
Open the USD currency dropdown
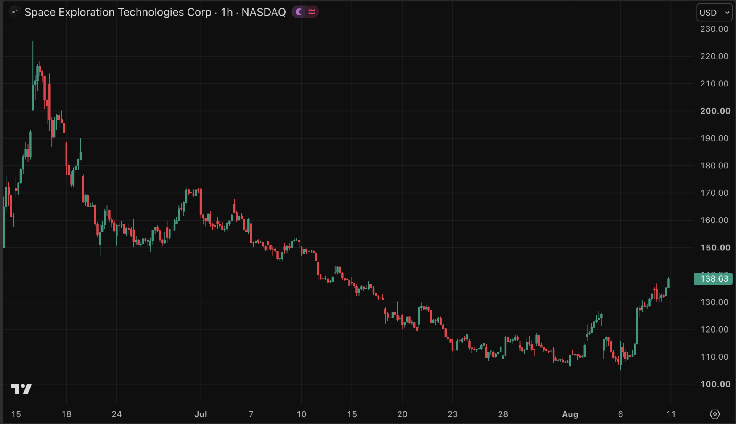[714, 13]
